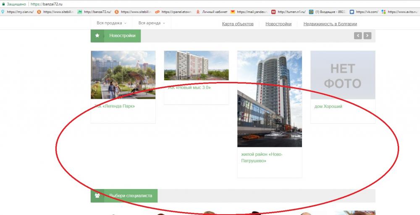Click the N1 bookmark favicon
The height and width of the screenshot is (215, 420).
click(x=273, y=12)
